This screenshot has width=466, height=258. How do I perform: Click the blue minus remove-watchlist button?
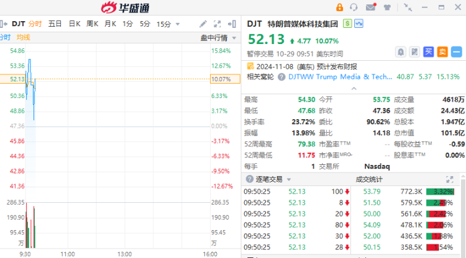tap(457, 52)
